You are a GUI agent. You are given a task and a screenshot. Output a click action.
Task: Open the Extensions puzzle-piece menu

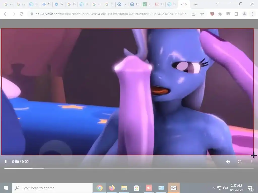[220, 14]
